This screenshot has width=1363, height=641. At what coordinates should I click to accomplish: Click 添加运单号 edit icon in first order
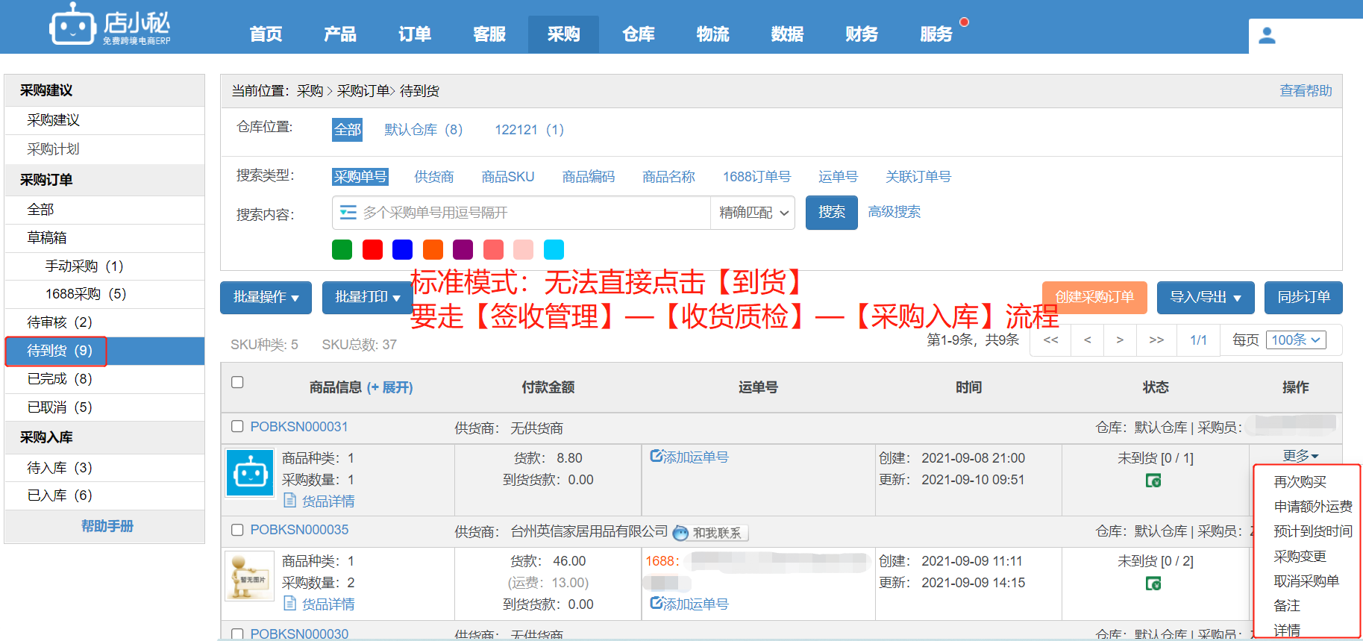(x=657, y=456)
